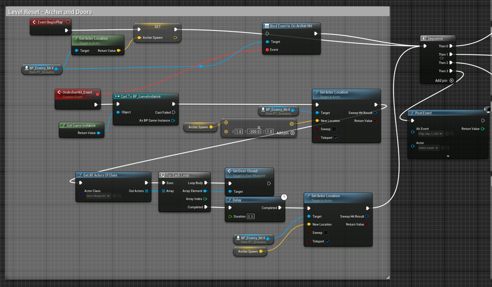The image size is (492, 287).
Task: Click use-selected arrow beside Door Blueprint
Action: point(114,196)
